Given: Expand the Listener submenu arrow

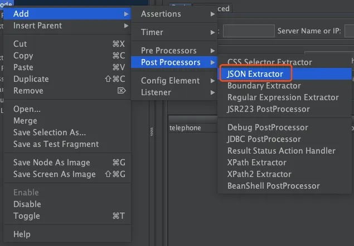Looking at the screenshot, I should click(x=212, y=92).
